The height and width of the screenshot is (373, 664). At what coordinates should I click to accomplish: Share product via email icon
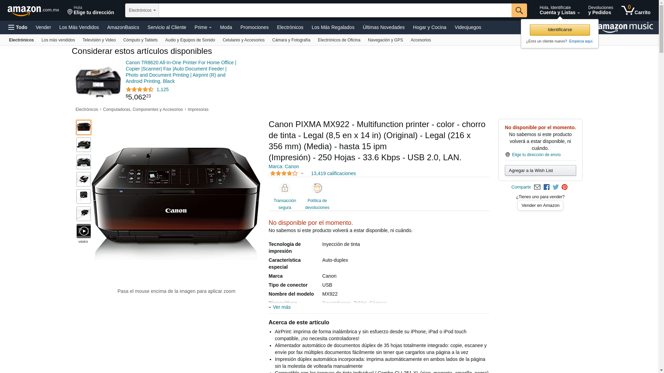537,187
